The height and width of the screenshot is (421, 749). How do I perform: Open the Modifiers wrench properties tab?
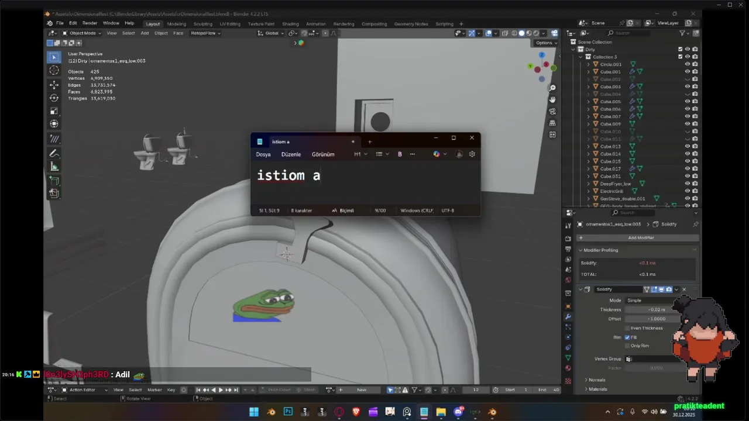pyautogui.click(x=568, y=316)
